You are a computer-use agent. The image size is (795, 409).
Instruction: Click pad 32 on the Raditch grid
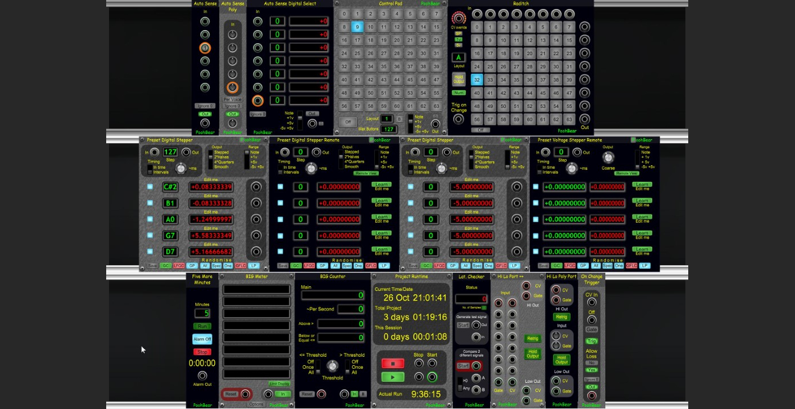(477, 80)
